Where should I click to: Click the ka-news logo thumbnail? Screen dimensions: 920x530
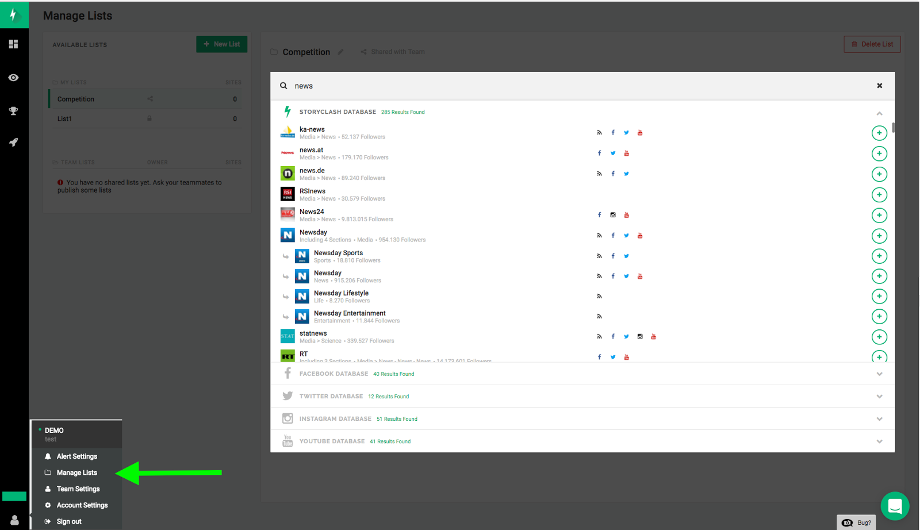[287, 132]
